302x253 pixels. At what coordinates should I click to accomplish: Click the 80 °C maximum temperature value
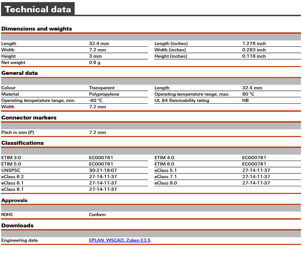(248, 94)
